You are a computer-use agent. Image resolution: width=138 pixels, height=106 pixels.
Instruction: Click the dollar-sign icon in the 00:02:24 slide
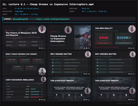tap(97, 59)
